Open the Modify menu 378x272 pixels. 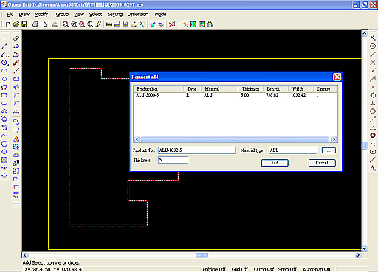click(x=41, y=15)
